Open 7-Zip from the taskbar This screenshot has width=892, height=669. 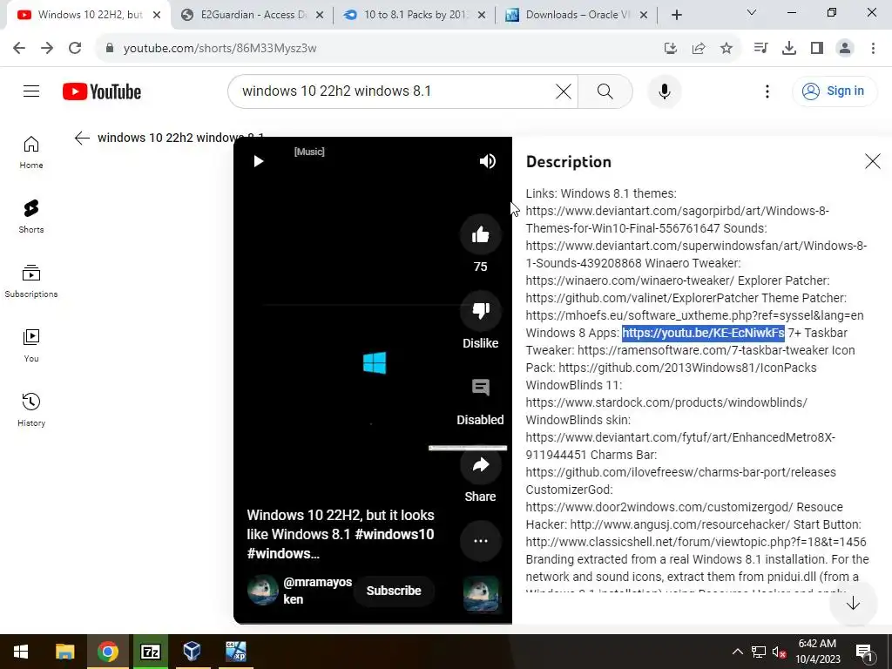pos(150,652)
